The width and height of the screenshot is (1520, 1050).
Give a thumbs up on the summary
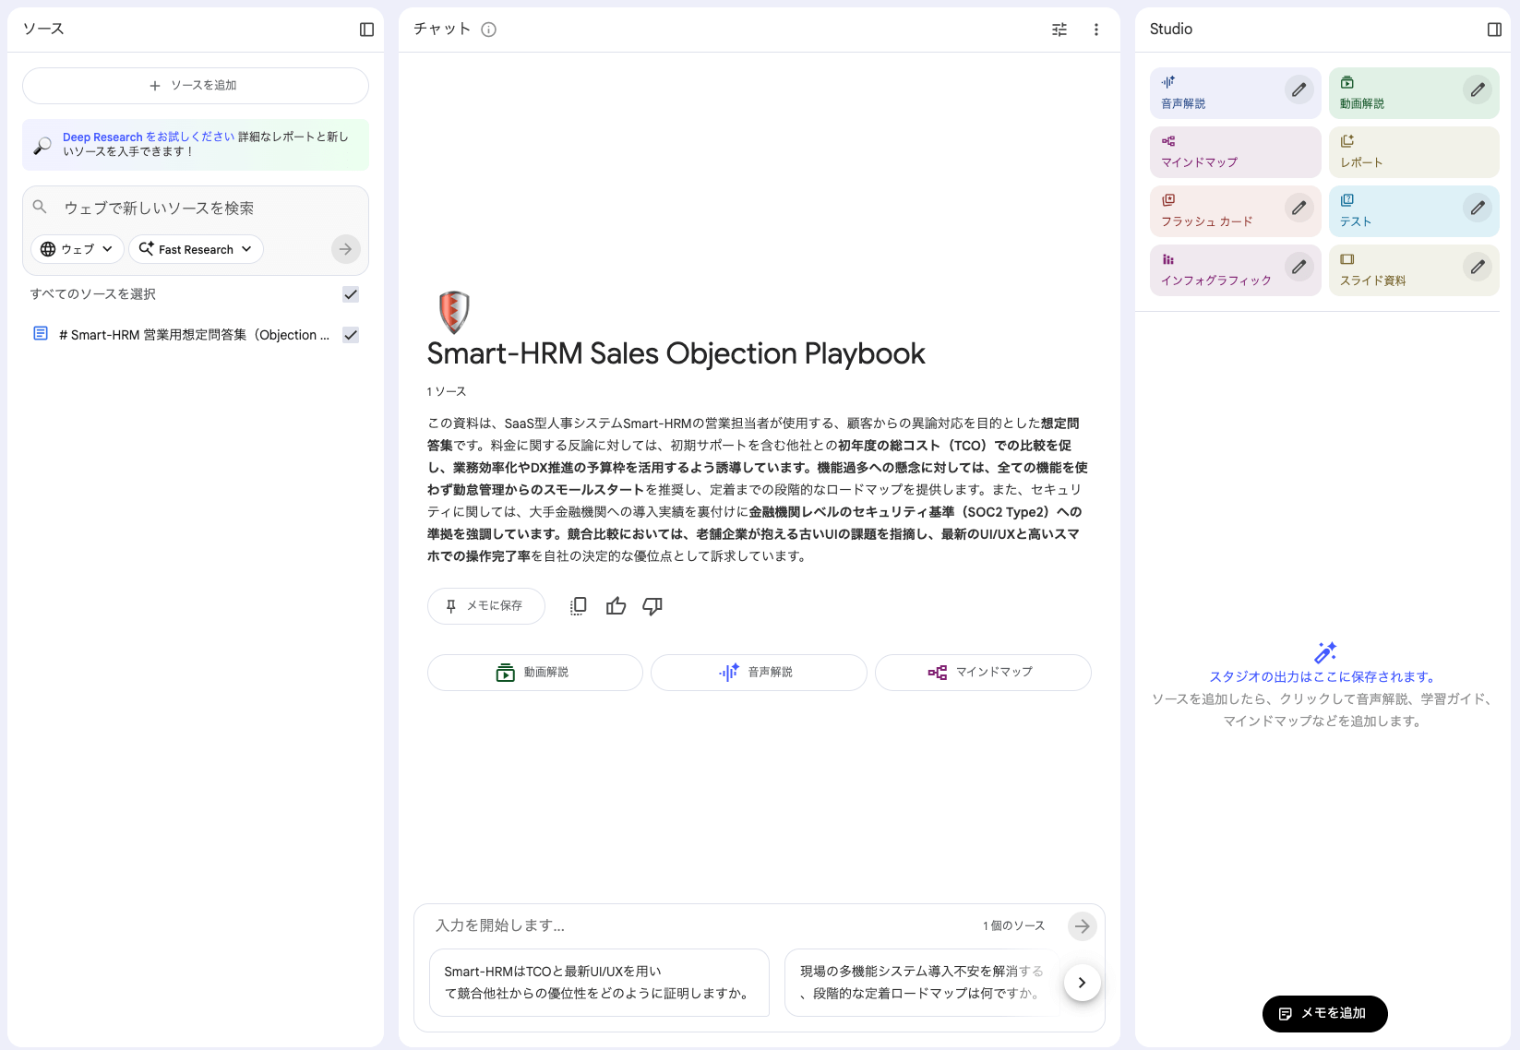pyautogui.click(x=616, y=606)
